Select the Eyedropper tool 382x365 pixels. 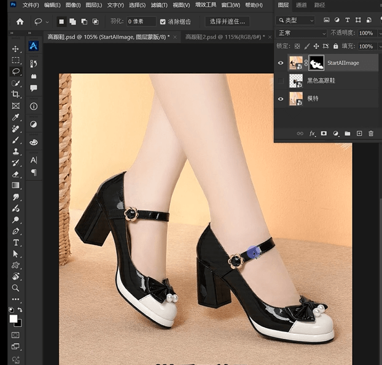tap(15, 117)
